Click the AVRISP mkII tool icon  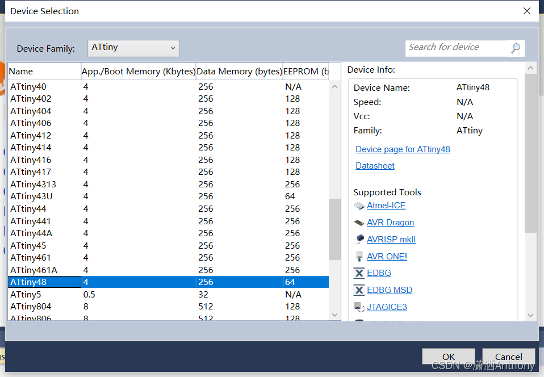(359, 239)
